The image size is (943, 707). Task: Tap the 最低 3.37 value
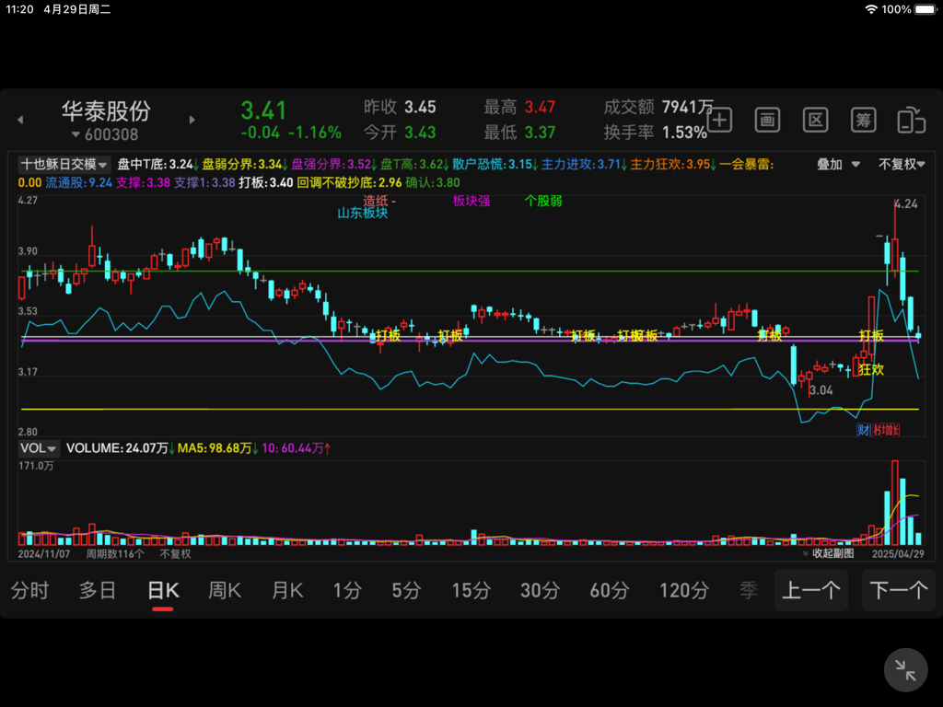point(540,133)
